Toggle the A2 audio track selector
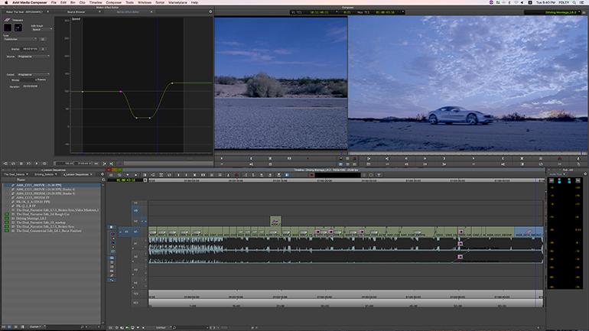Screen dimensions: 589x331 [x=135, y=257]
